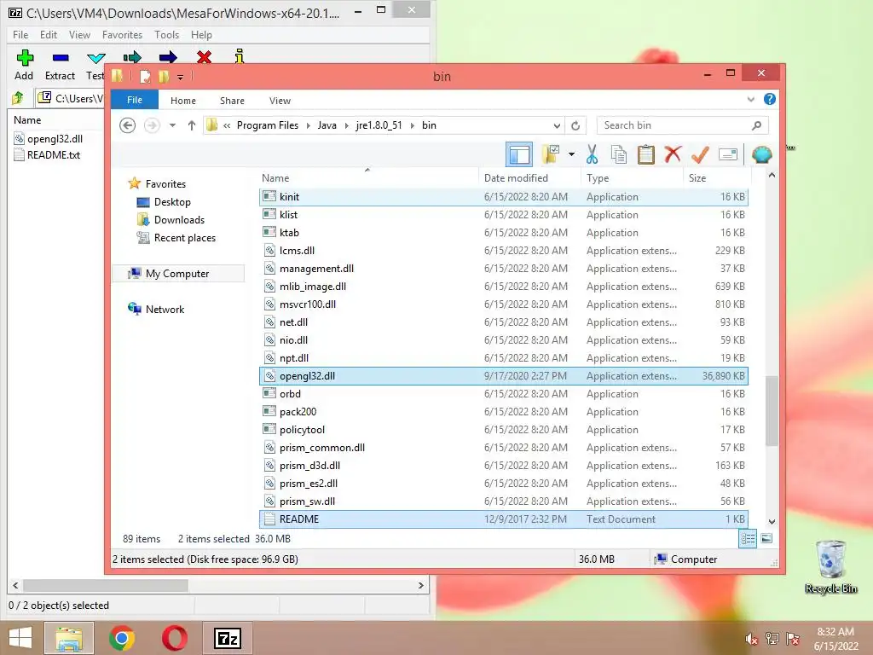Select msvcr100.dll file row
Screen dimensions: 873x655
pyautogui.click(x=503, y=304)
